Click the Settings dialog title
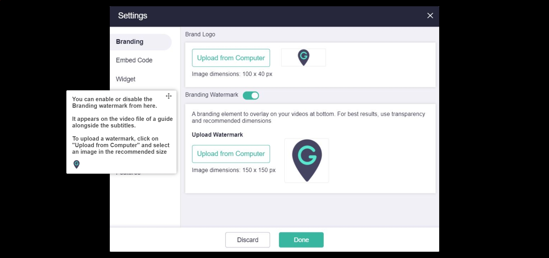Image resolution: width=549 pixels, height=258 pixels. tap(133, 16)
